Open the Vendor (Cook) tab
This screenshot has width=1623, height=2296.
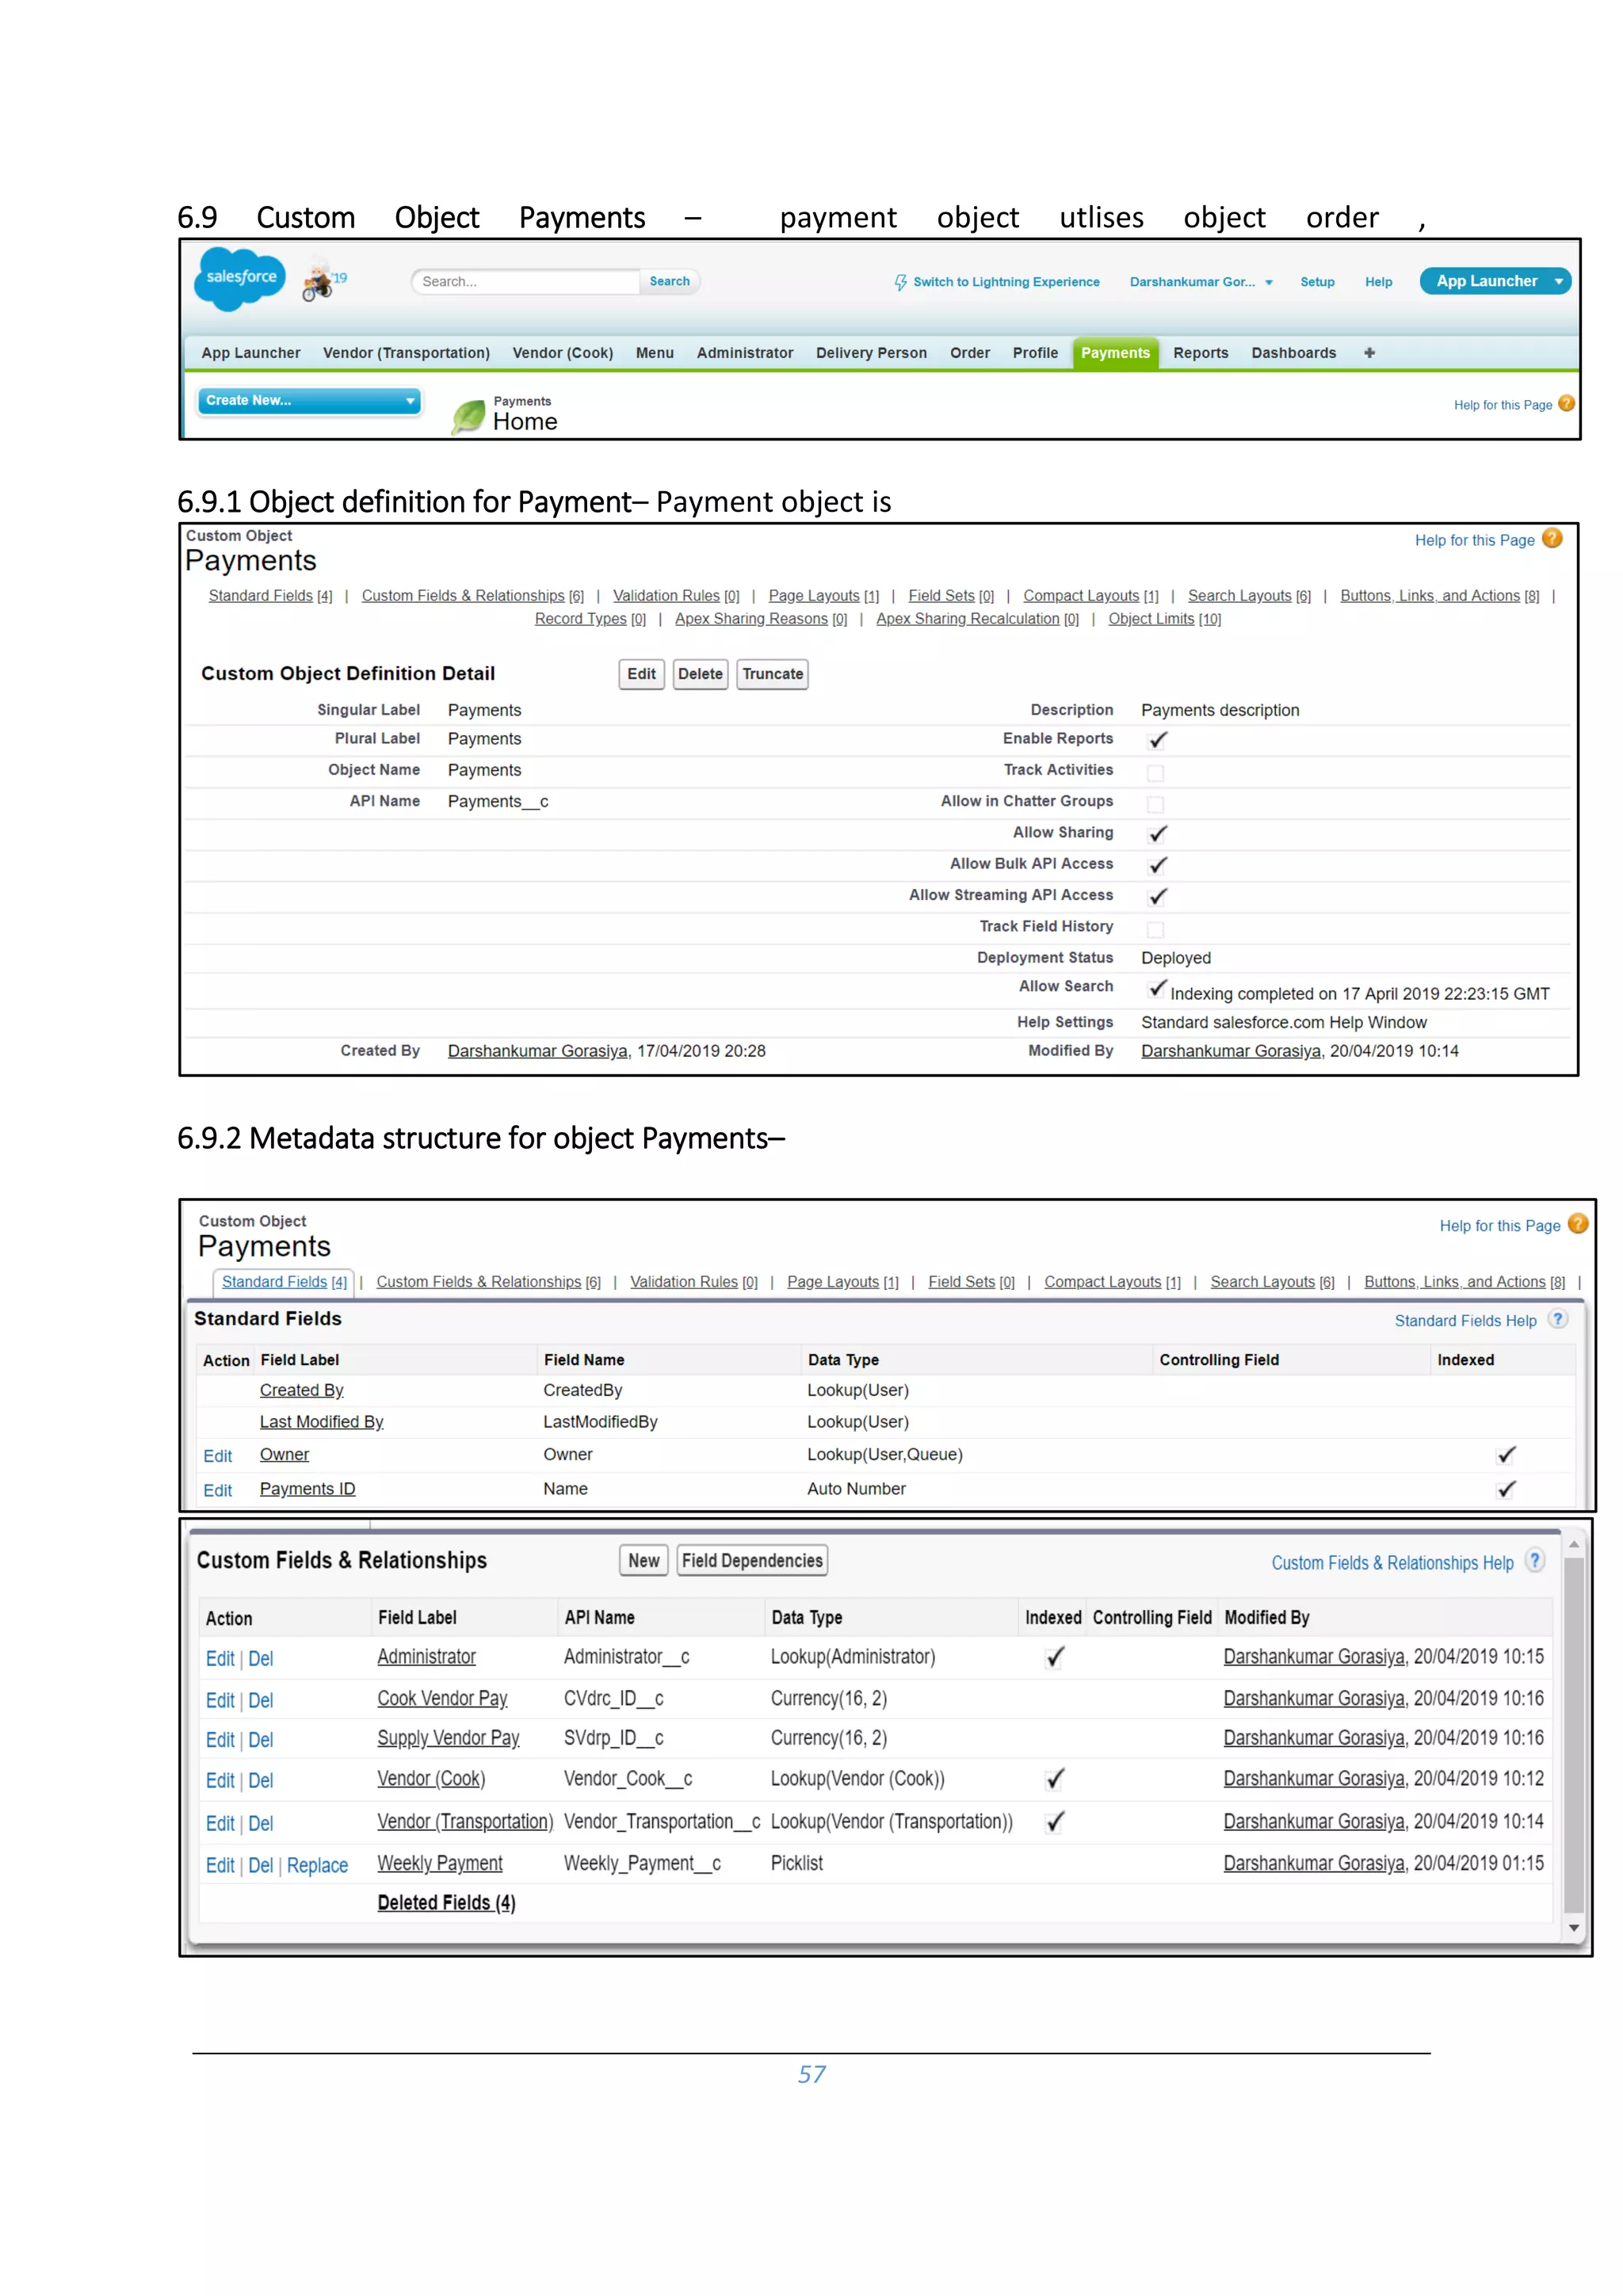coord(562,353)
